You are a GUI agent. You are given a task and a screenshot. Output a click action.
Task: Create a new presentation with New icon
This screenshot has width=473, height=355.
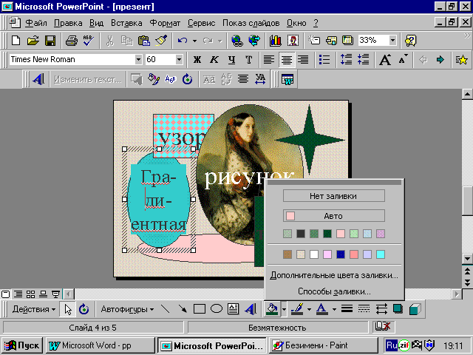pos(16,40)
